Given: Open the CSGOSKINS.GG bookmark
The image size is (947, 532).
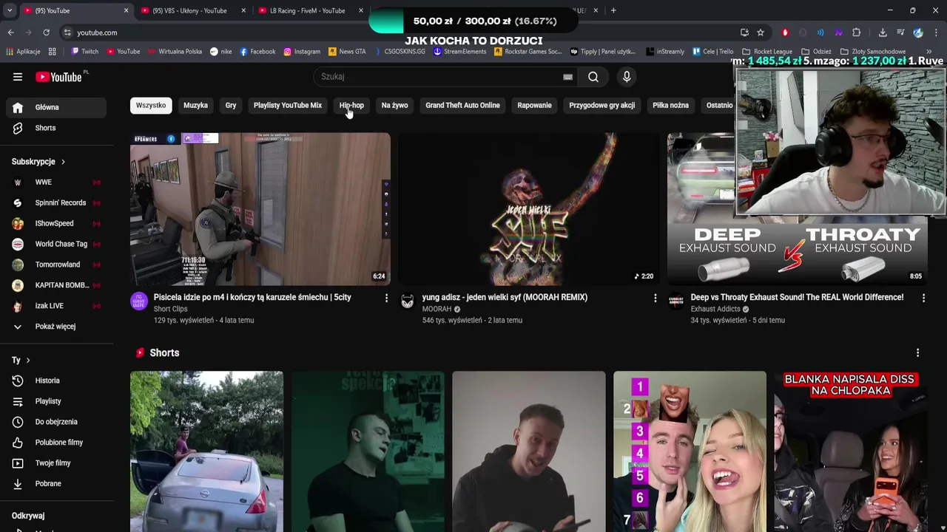Looking at the screenshot, I should tap(399, 52).
